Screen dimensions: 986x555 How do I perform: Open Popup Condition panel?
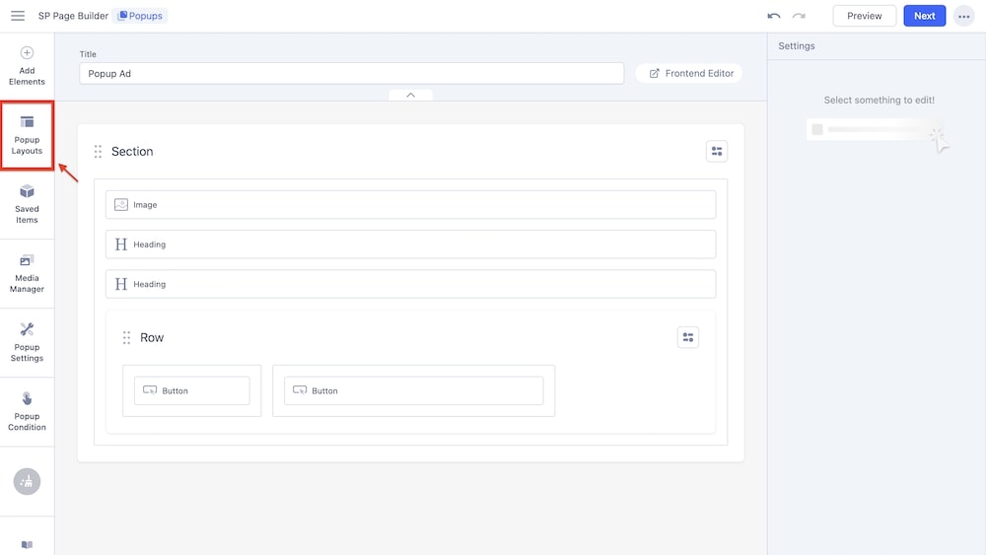click(27, 411)
